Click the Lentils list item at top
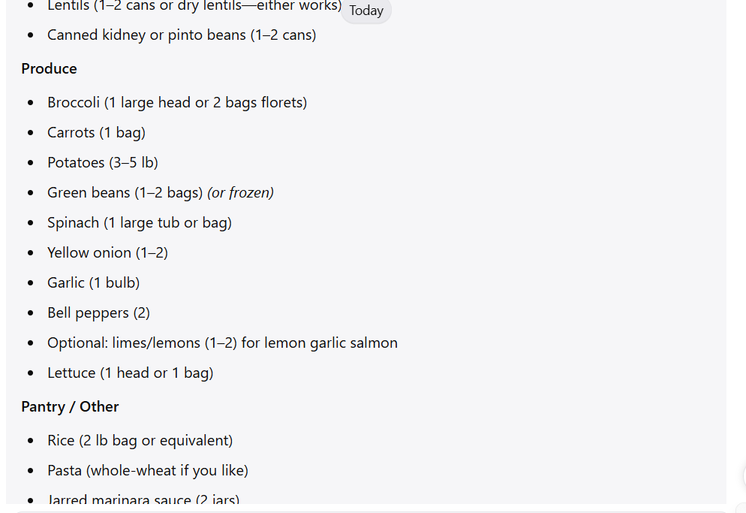Screen dimensions: 746x513 click(x=194, y=6)
